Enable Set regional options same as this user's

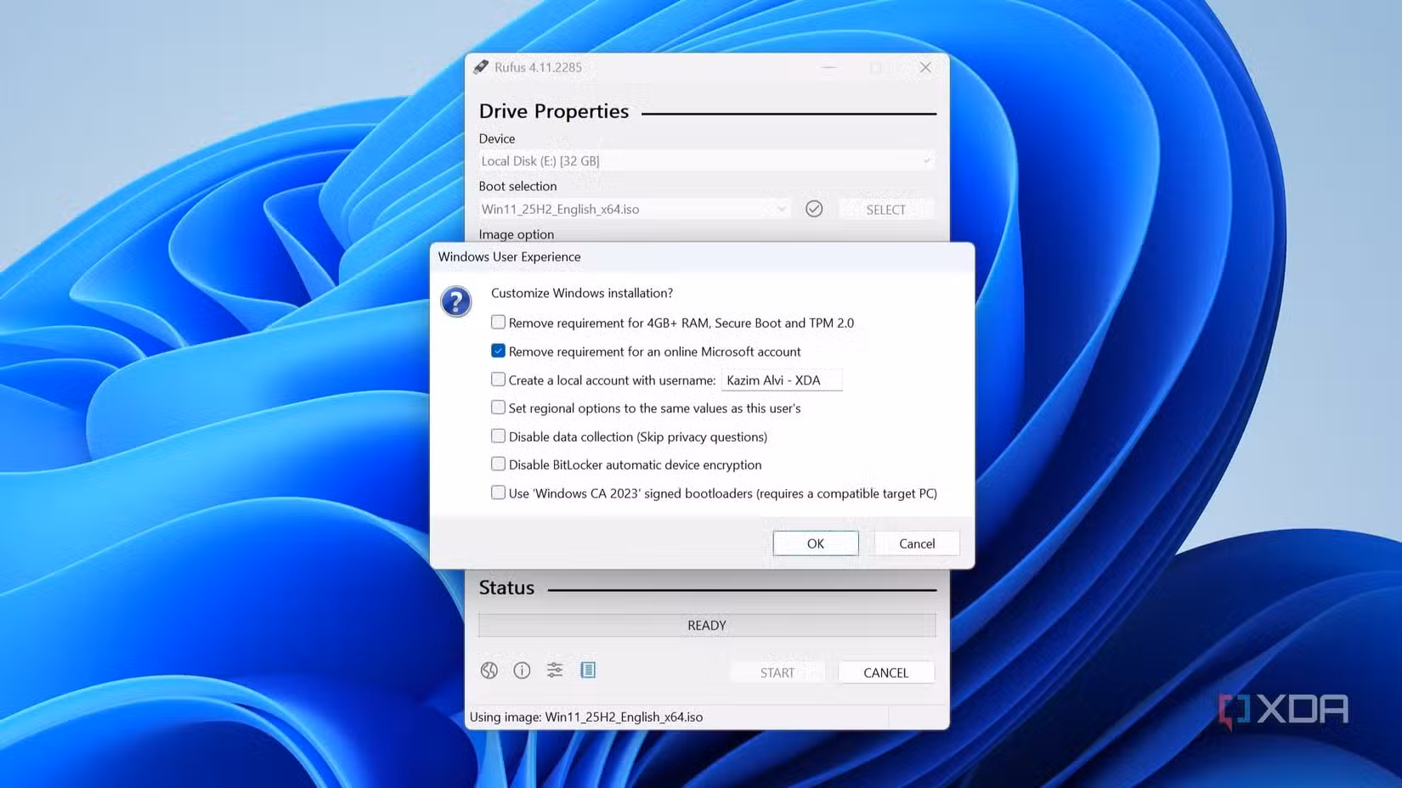(498, 408)
